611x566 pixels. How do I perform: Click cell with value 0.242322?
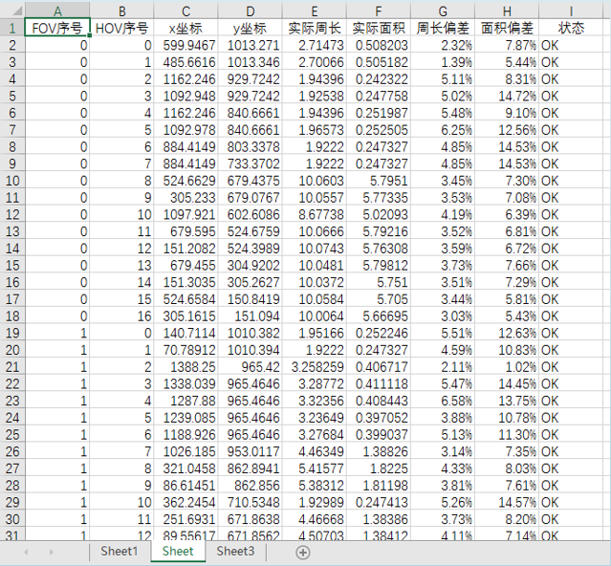(x=379, y=78)
